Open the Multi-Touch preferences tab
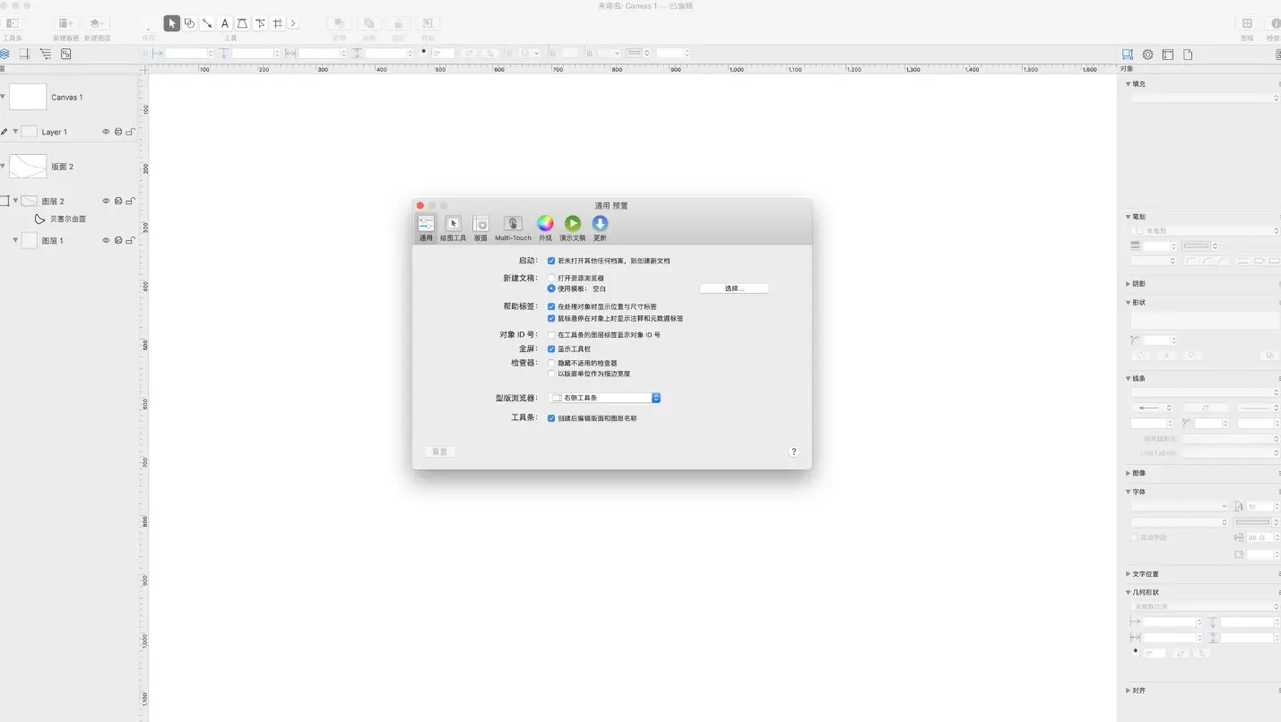Viewport: 1281px width, 722px height. 513,228
